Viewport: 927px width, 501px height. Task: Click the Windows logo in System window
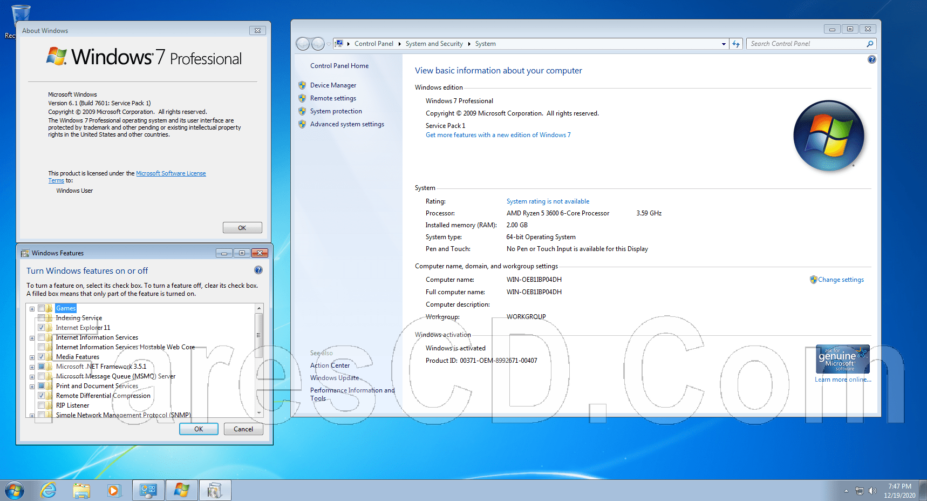829,136
